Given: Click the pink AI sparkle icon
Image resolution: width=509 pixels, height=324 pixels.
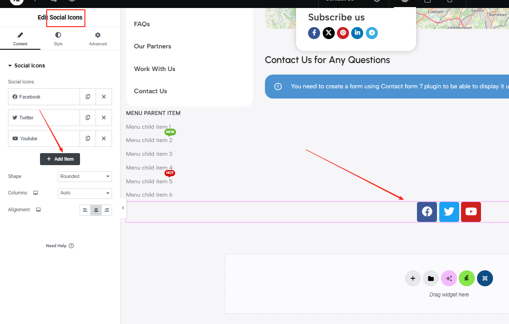Looking at the screenshot, I should pyautogui.click(x=449, y=278).
